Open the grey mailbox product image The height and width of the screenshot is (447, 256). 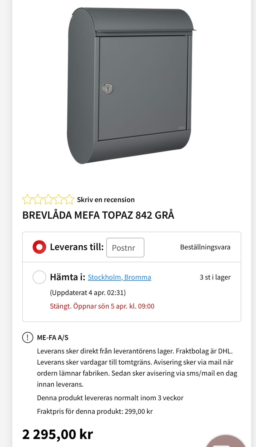[x=131, y=85]
